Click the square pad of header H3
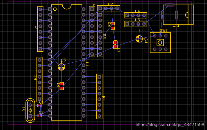This screenshot has height=130, width=207. coord(127,24)
